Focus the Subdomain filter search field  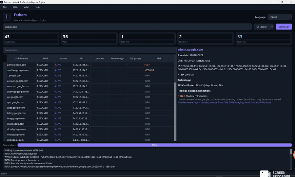(89, 50)
